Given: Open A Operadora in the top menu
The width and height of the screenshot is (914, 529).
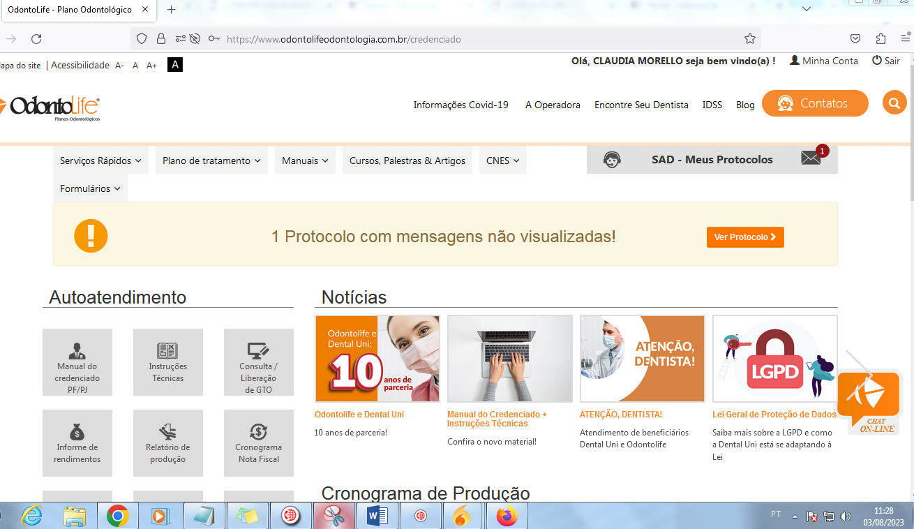Looking at the screenshot, I should point(553,105).
